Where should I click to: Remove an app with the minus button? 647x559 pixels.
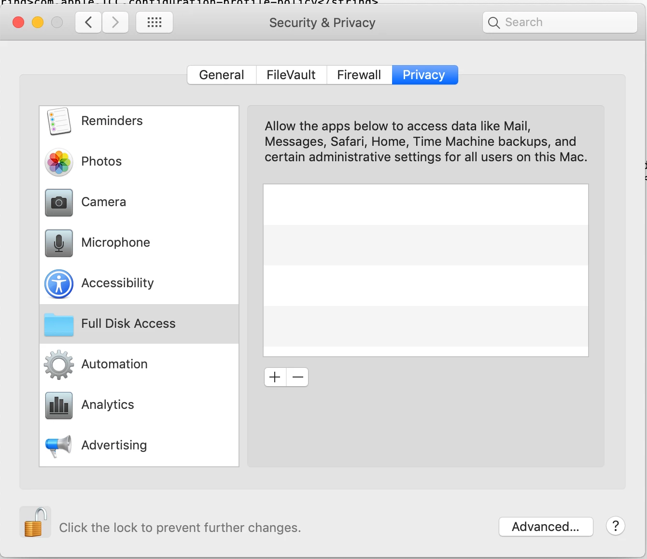click(297, 377)
